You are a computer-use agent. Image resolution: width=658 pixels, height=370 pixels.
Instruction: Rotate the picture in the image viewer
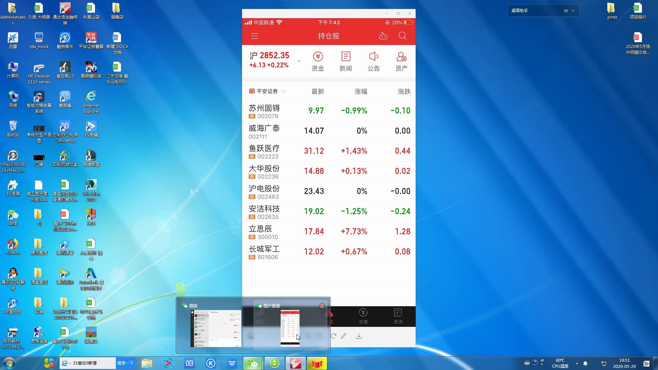333,336
